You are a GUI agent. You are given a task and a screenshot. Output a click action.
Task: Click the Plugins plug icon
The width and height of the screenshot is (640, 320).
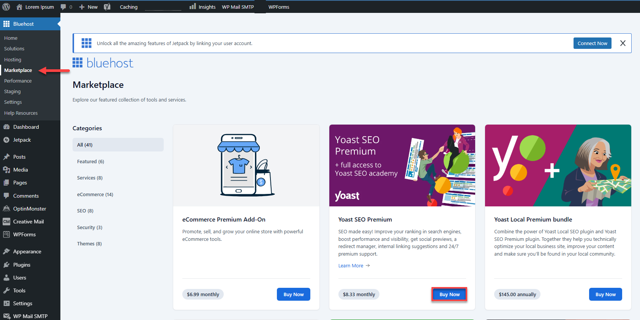tap(6, 265)
